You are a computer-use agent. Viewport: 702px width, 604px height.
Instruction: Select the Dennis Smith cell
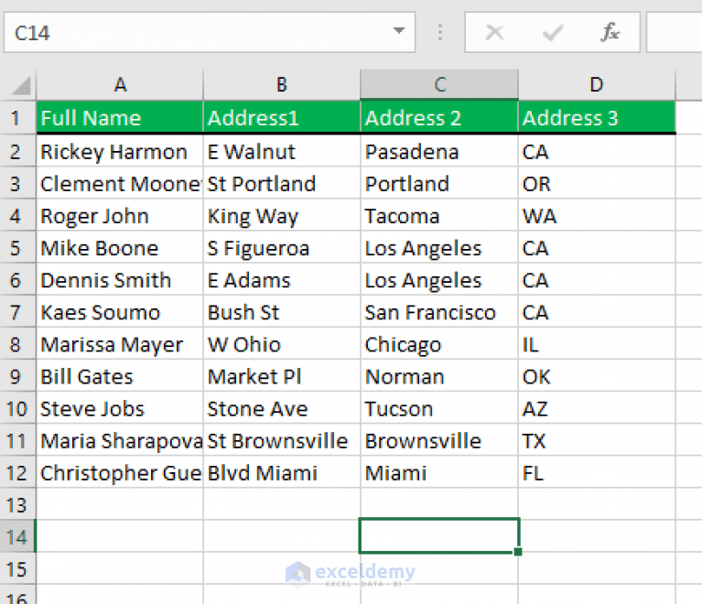(120, 280)
